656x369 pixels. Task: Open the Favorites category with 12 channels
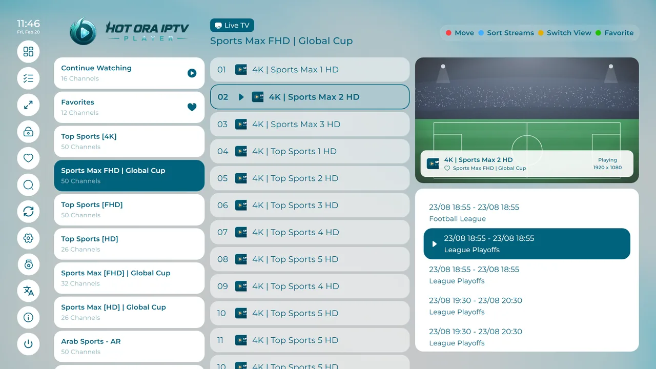click(x=129, y=107)
